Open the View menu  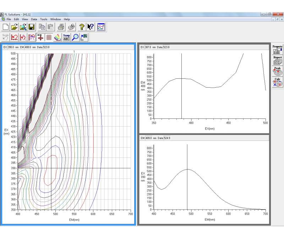tap(25, 19)
